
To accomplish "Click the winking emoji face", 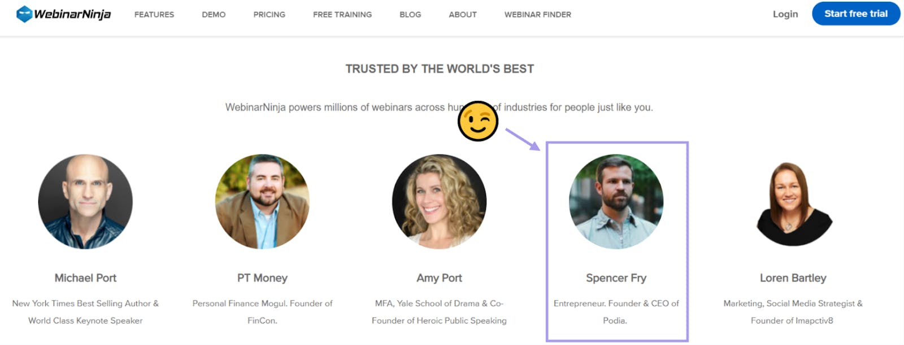I will [x=478, y=121].
